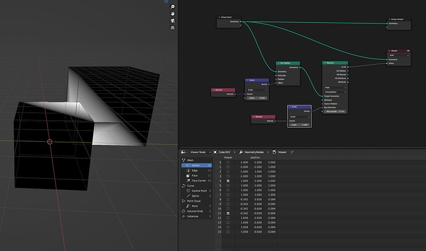The width and height of the screenshot is (426, 251).
Task: Toggle Viewer checkbox in row 7
Action: pos(228,195)
